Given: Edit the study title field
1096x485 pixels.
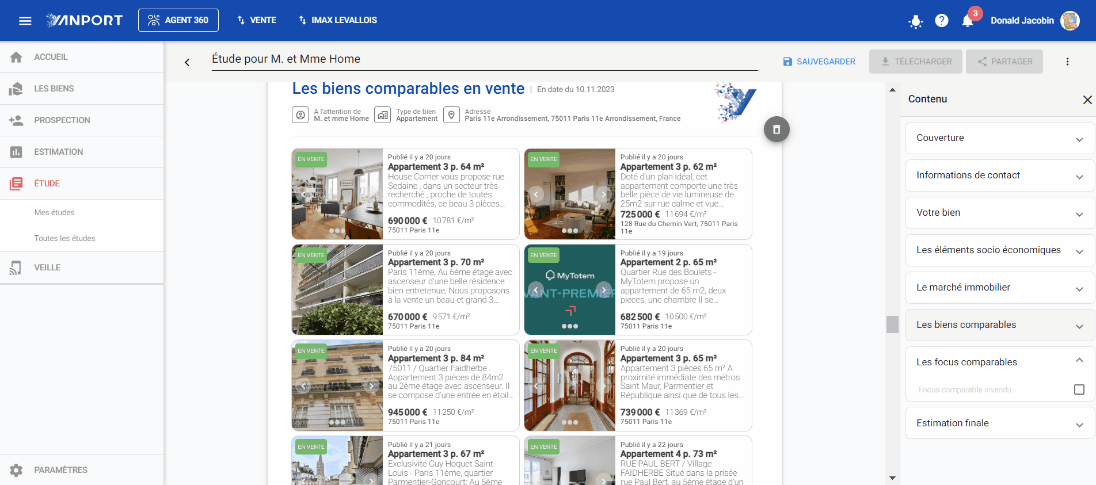Looking at the screenshot, I should point(485,59).
